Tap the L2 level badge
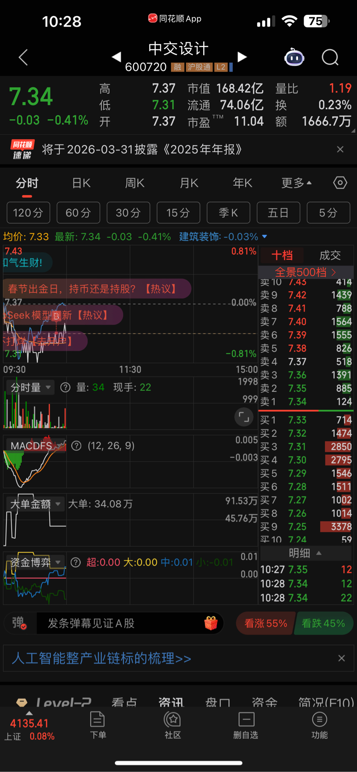This screenshot has width=357, height=772. (221, 67)
